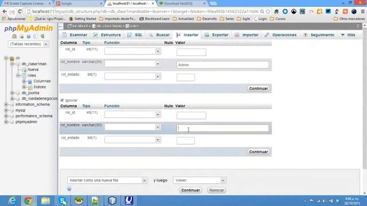Expand the db_joomla database node

(12, 93)
